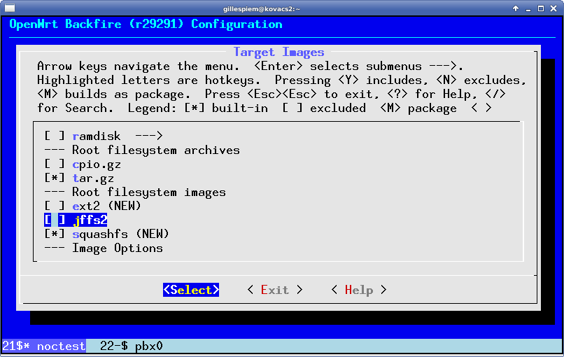Click the 'Root filesystem archives' heading
The image size is (564, 357).
(x=156, y=150)
